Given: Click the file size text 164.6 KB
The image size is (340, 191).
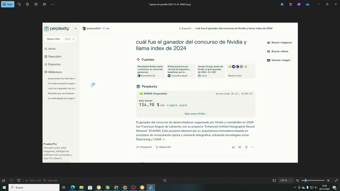Looking at the screenshot, I should pos(52,181).
